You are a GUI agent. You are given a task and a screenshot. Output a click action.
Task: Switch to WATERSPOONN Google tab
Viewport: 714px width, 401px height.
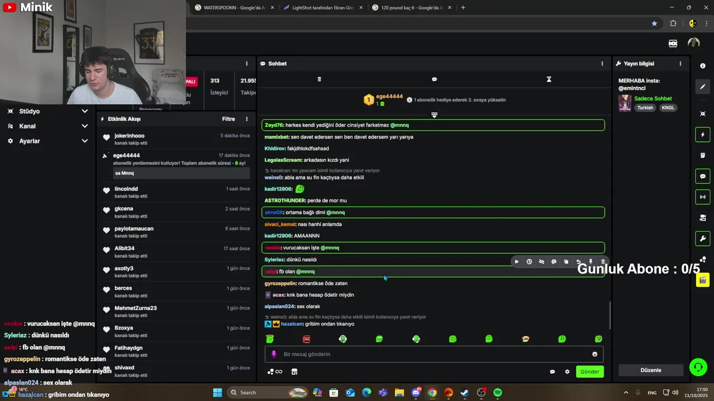click(x=233, y=8)
